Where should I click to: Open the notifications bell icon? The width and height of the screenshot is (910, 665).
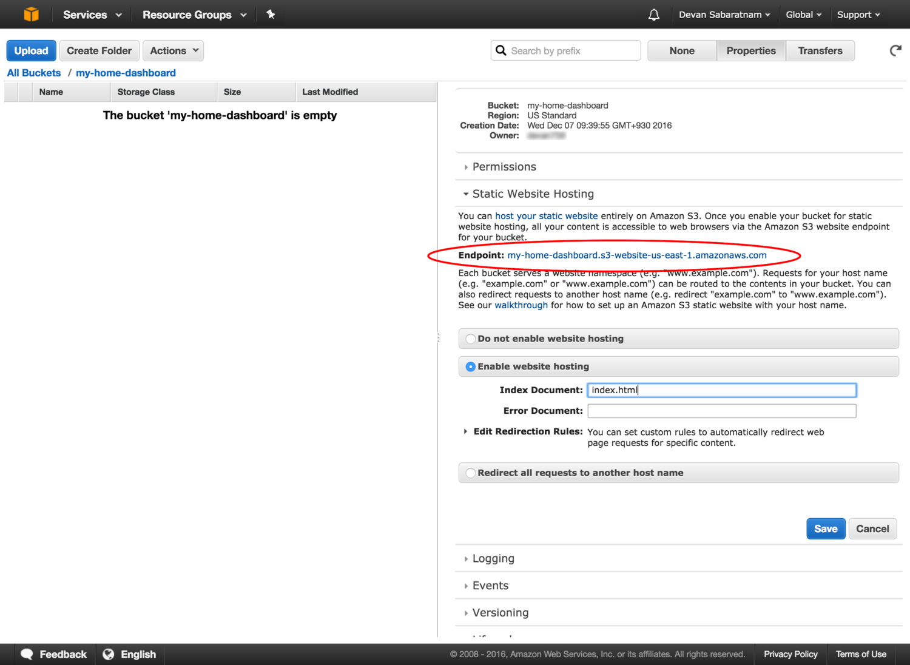[x=653, y=15]
